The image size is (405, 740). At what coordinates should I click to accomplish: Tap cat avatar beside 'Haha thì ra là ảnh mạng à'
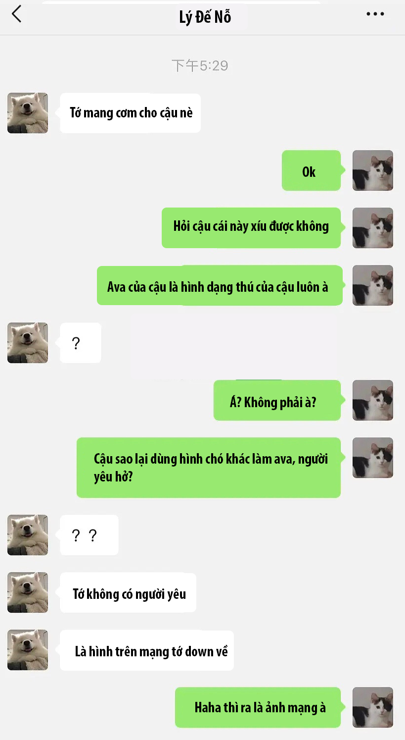373,707
